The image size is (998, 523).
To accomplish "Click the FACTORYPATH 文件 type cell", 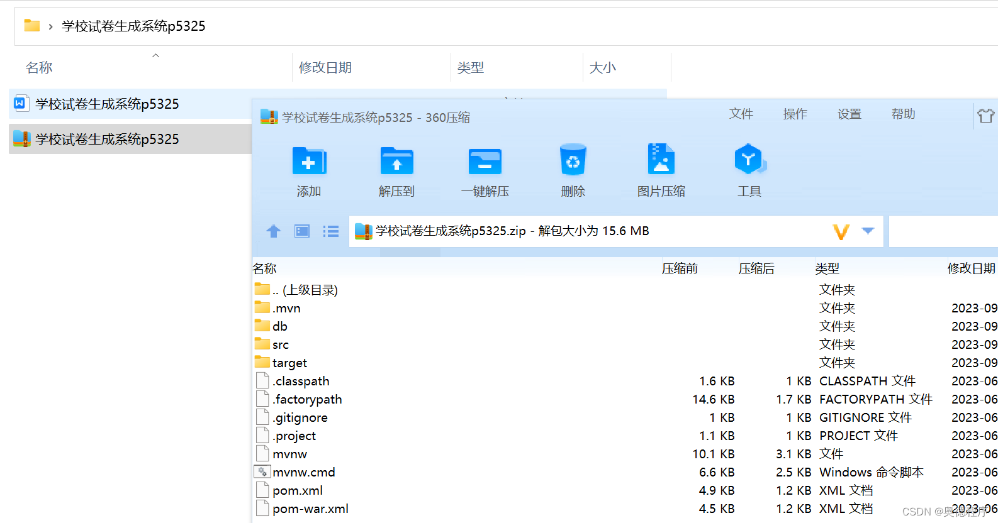I will click(x=876, y=399).
